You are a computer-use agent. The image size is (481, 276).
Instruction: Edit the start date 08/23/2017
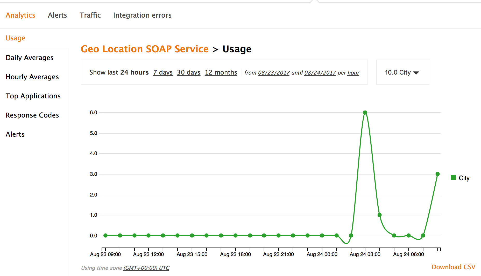click(x=274, y=73)
